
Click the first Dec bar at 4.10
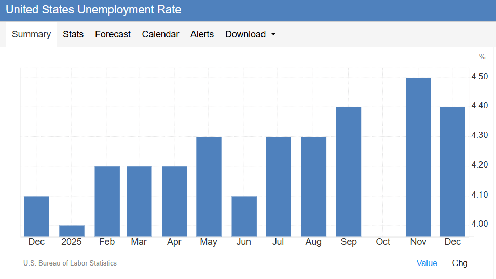pos(36,216)
